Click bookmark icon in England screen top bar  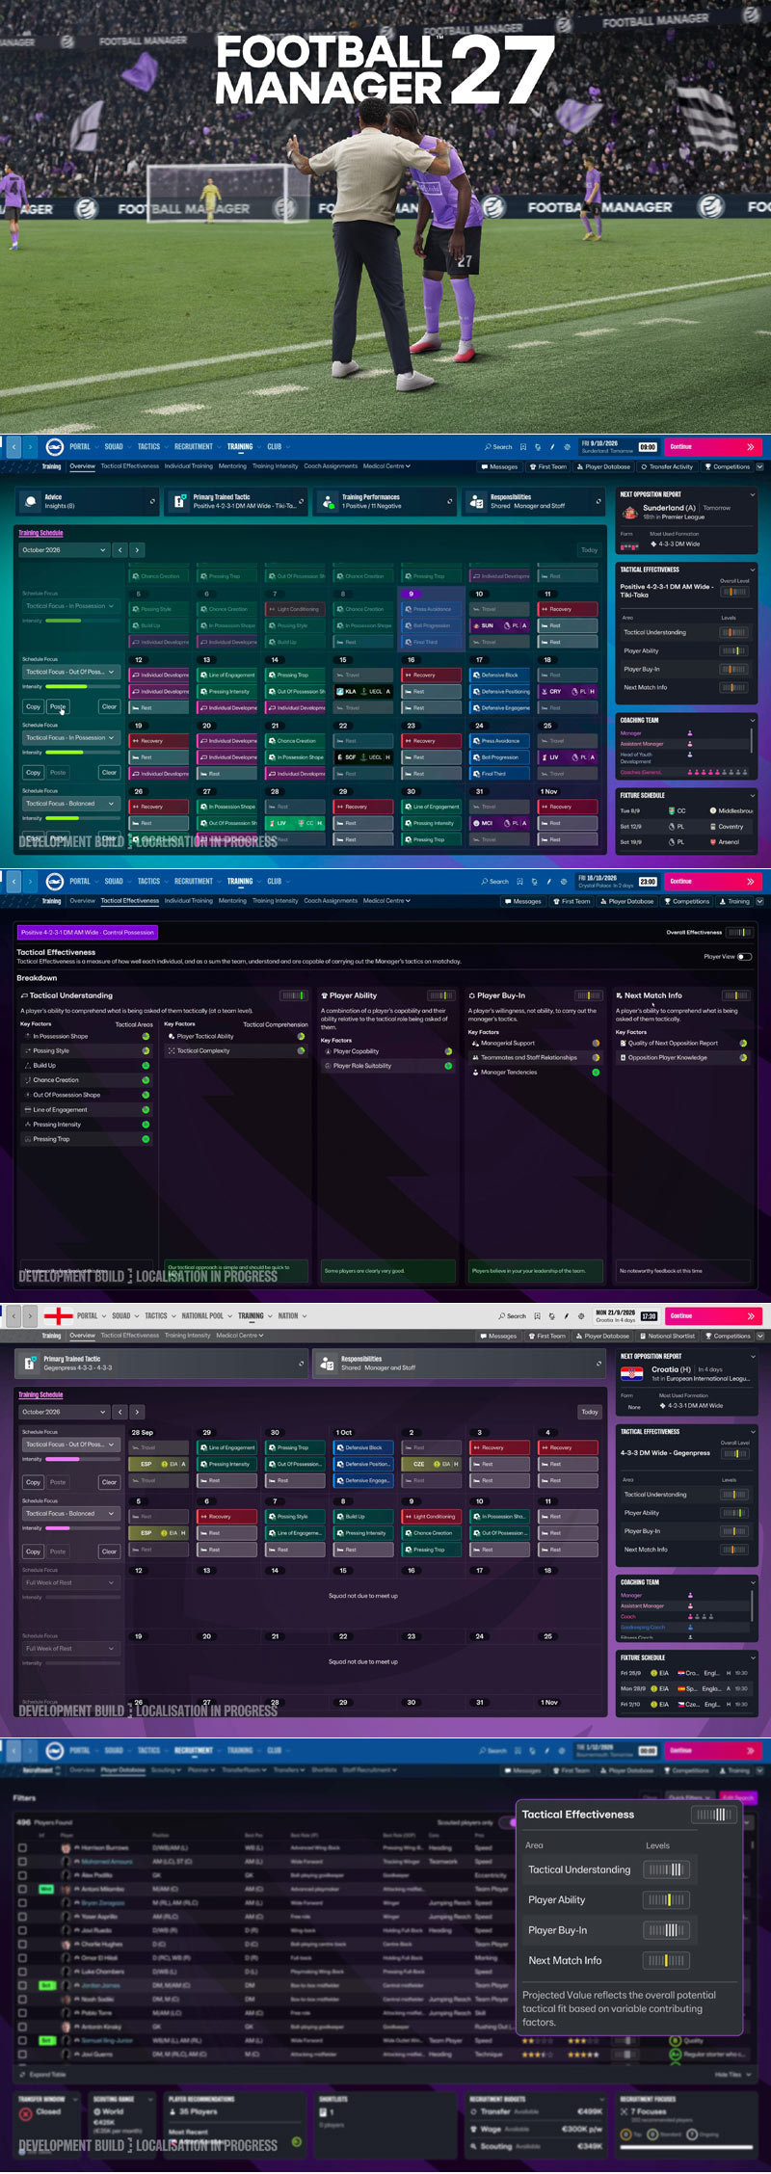click(537, 1315)
